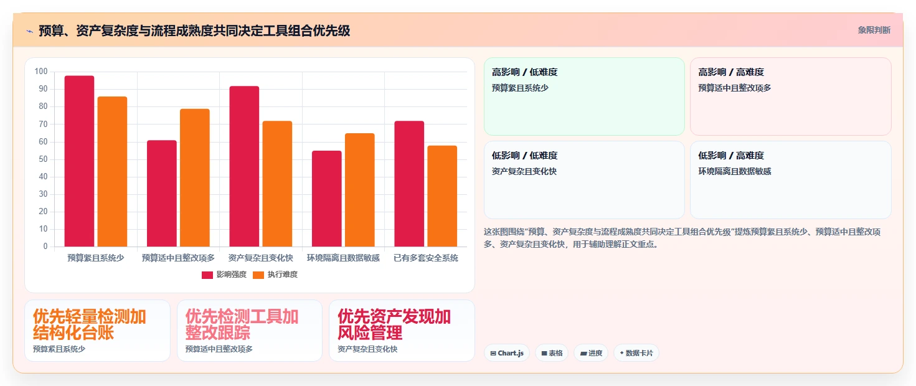Viewport: 916px width, 386px height.
Task: Click the lightning icon beside the title
Action: click(x=29, y=31)
